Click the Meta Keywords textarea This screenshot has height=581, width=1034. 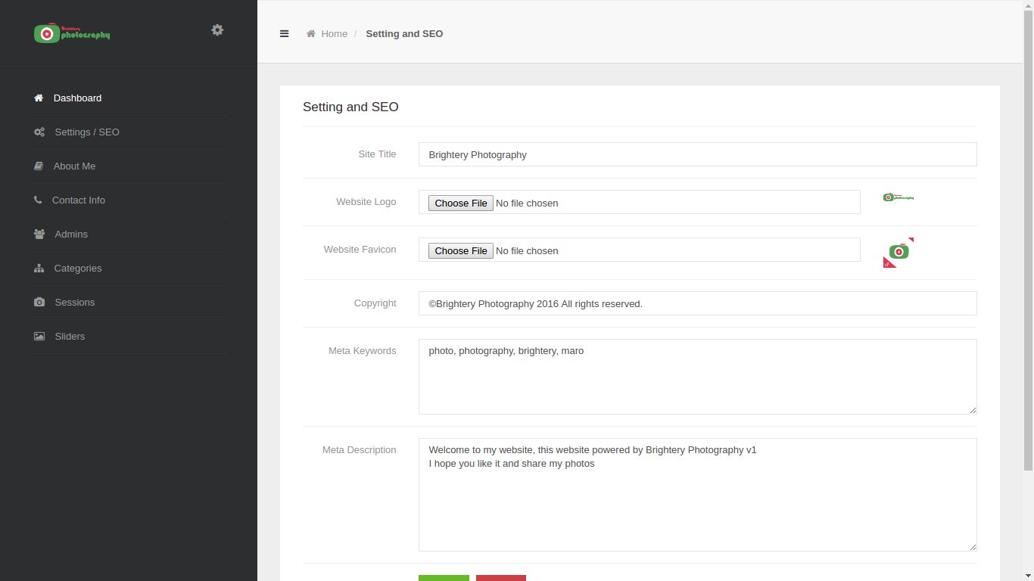[697, 377]
